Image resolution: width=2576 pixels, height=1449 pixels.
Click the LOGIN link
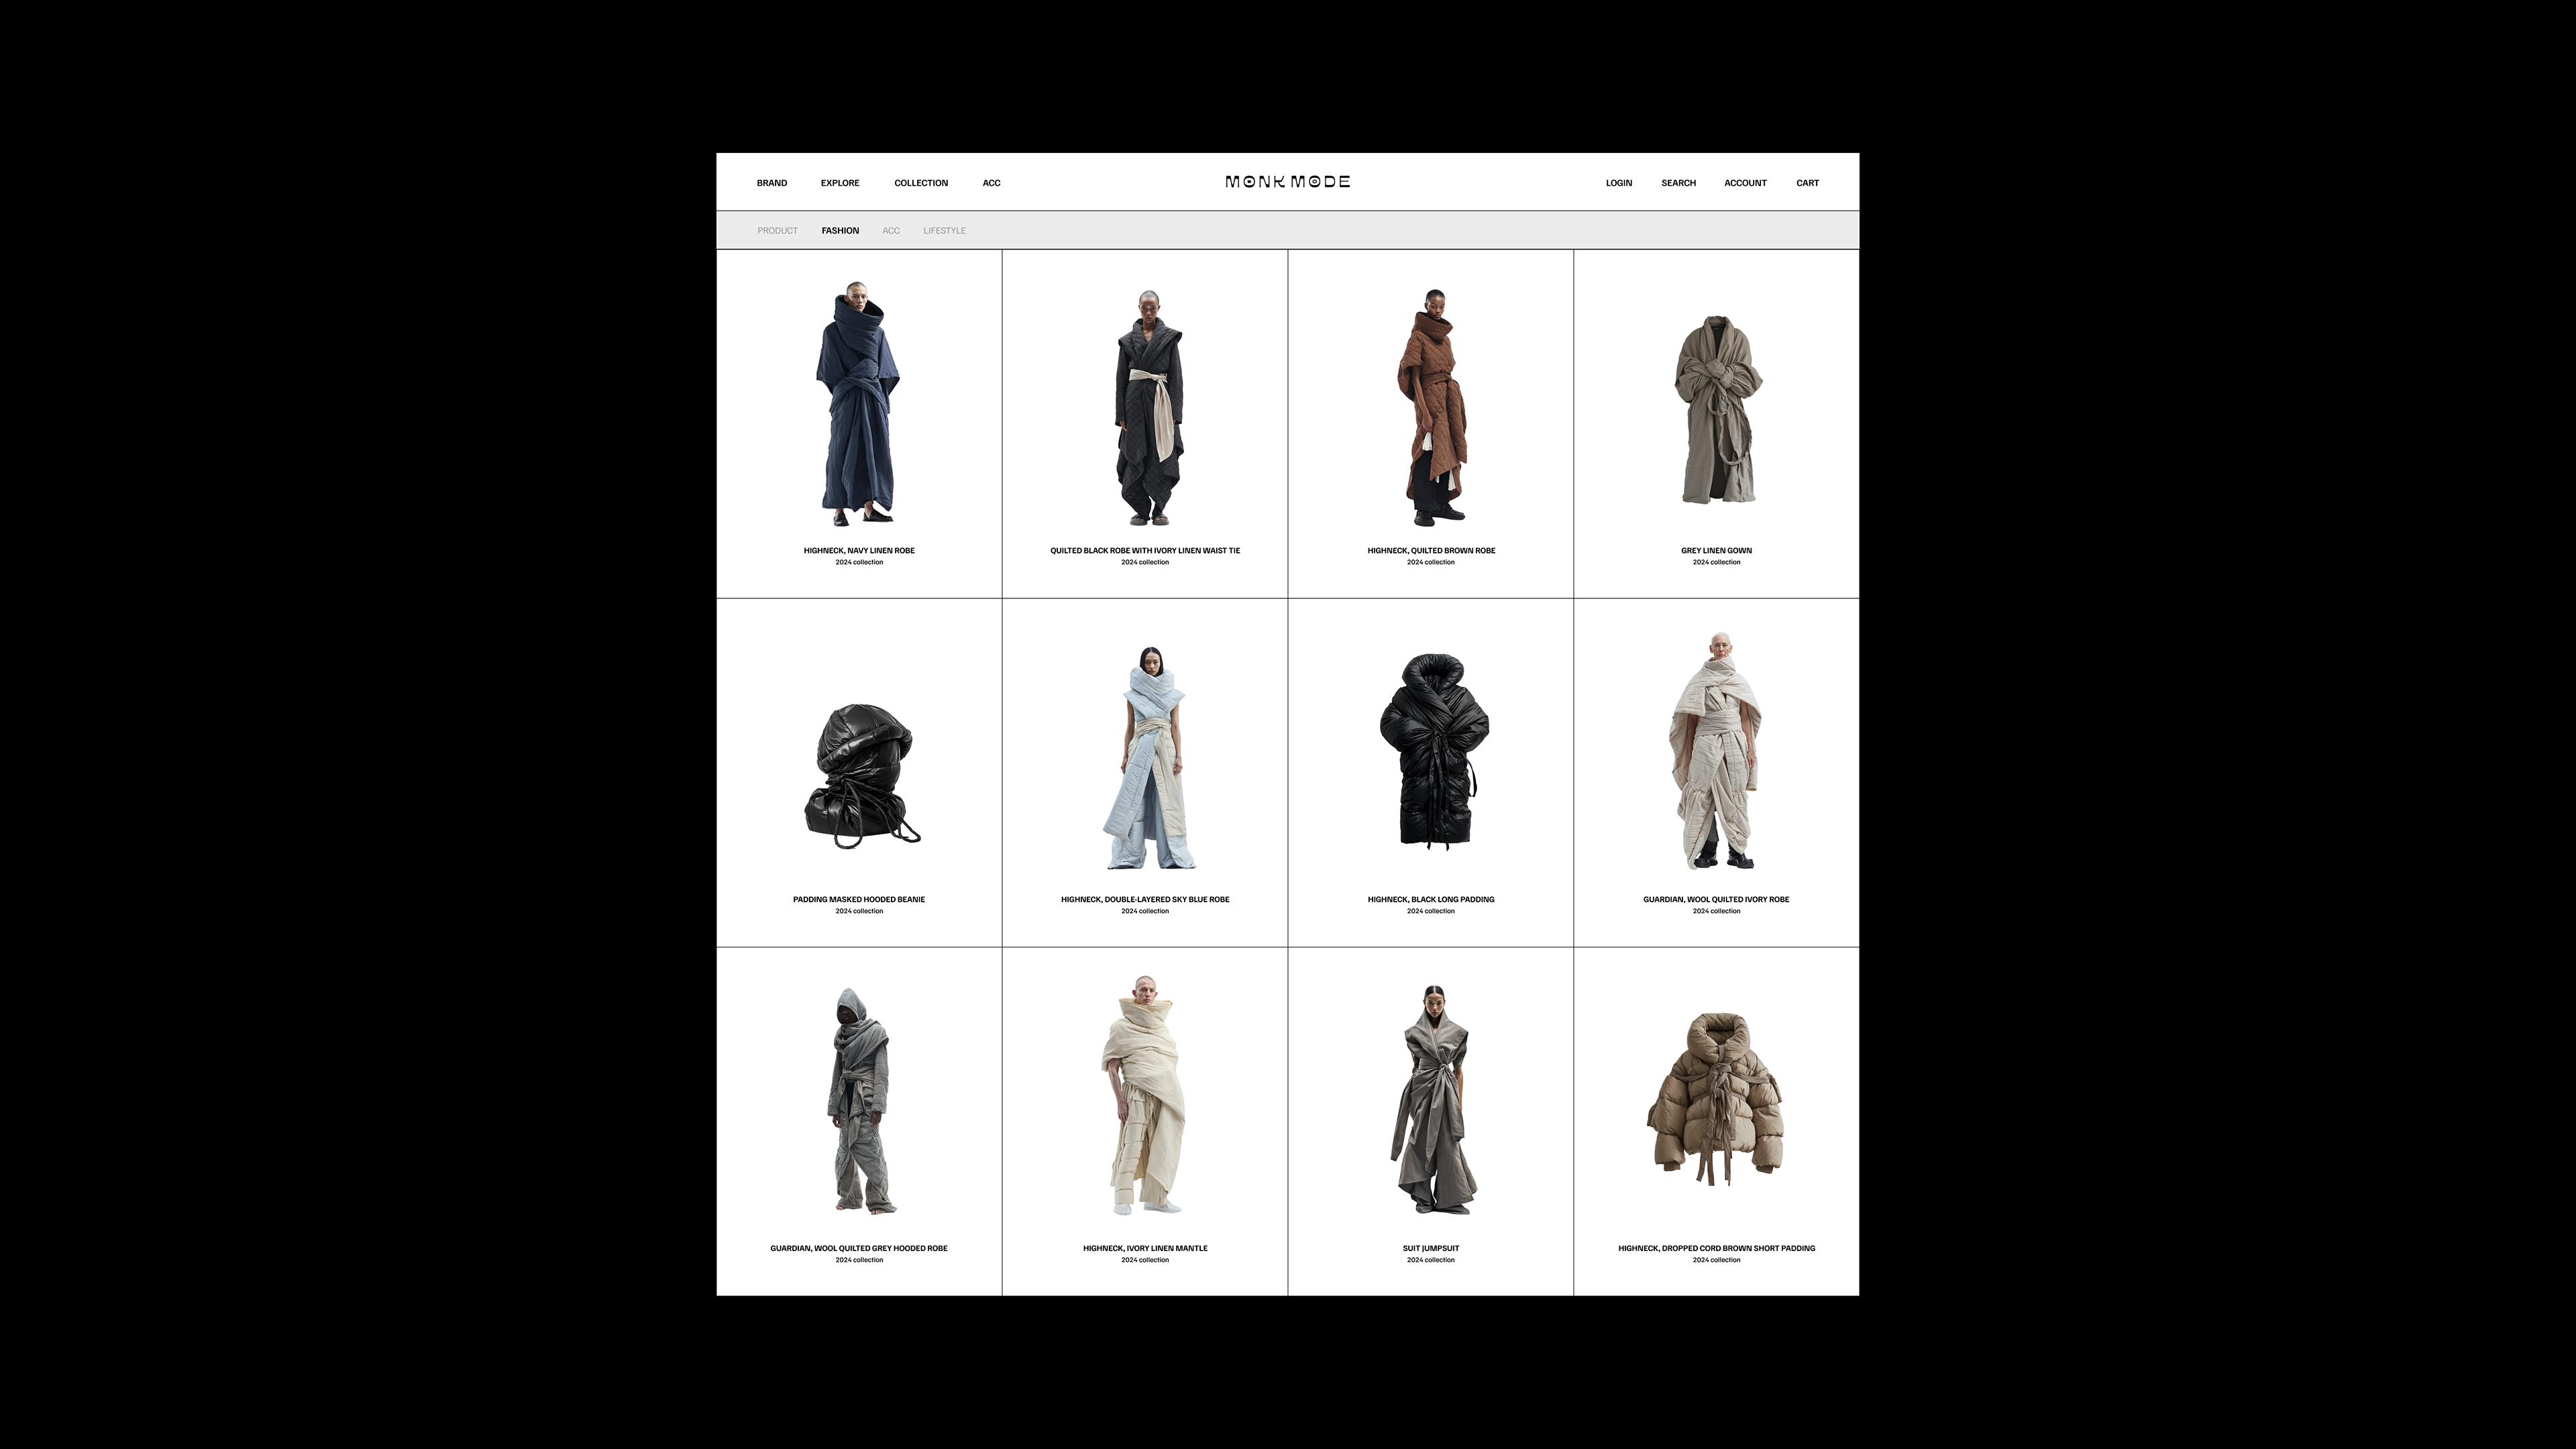point(1618,183)
